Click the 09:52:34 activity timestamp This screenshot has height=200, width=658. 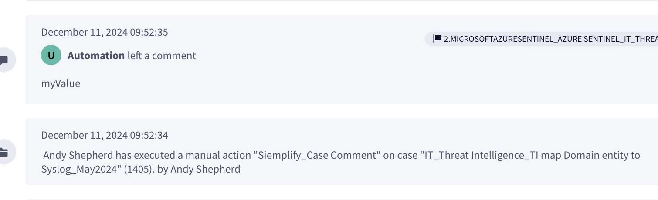click(105, 135)
